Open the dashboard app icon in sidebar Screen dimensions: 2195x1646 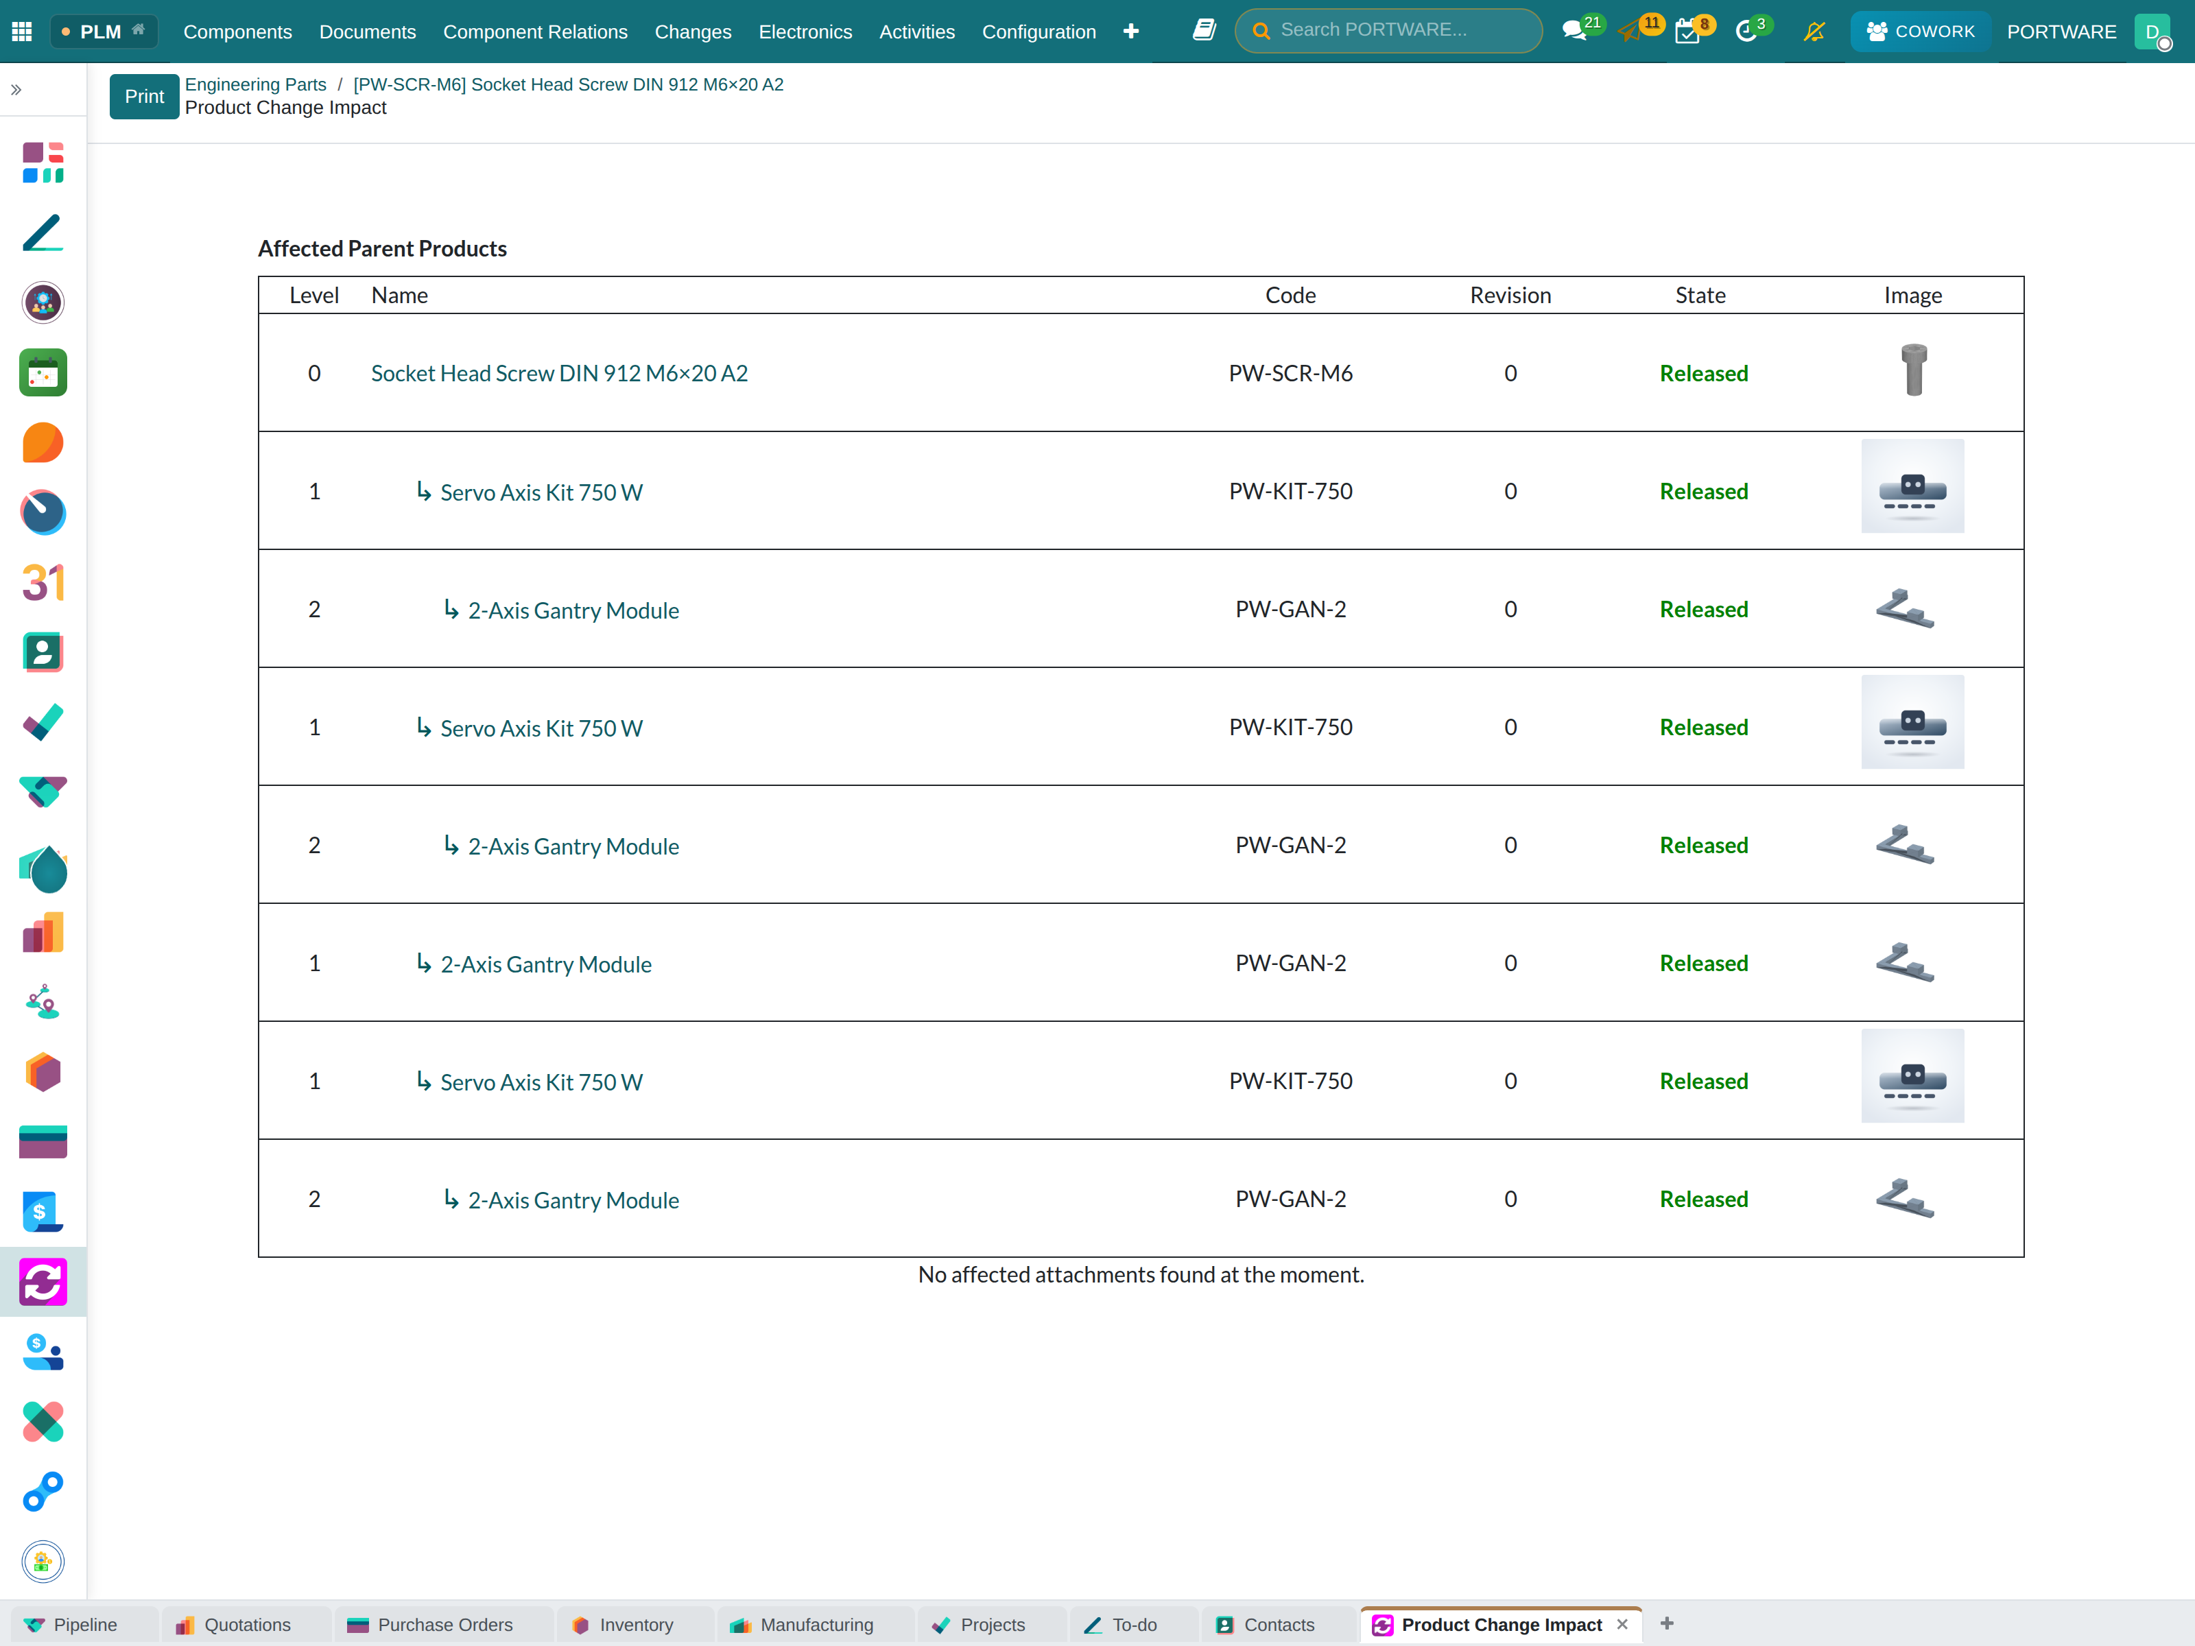[43, 163]
